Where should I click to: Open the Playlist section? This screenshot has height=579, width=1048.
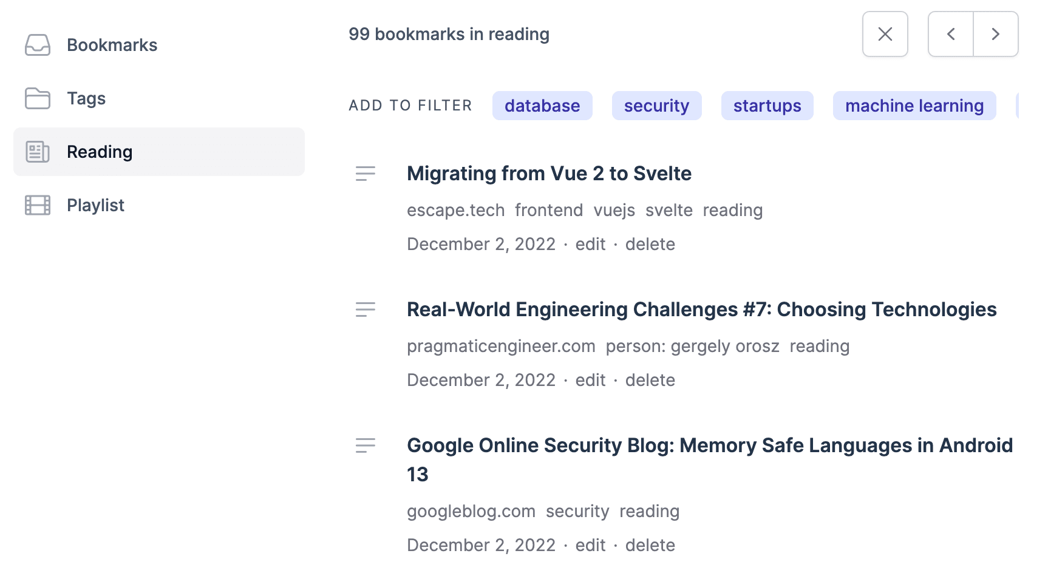tap(95, 205)
